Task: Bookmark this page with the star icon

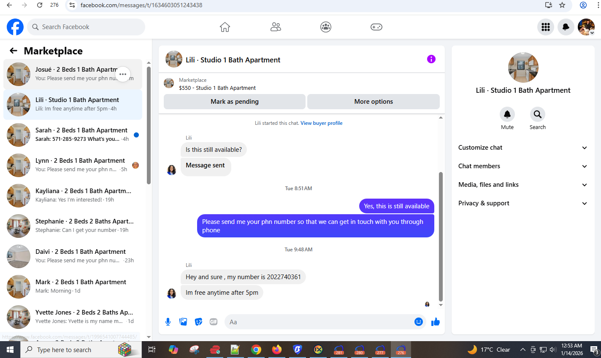Action: pos(562,5)
